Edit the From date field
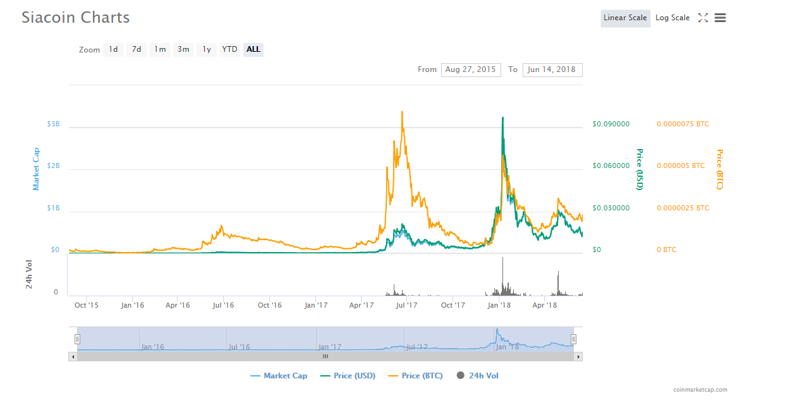 click(471, 70)
